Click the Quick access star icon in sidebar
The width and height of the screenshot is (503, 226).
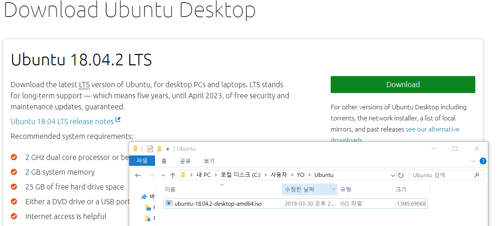[144, 196]
